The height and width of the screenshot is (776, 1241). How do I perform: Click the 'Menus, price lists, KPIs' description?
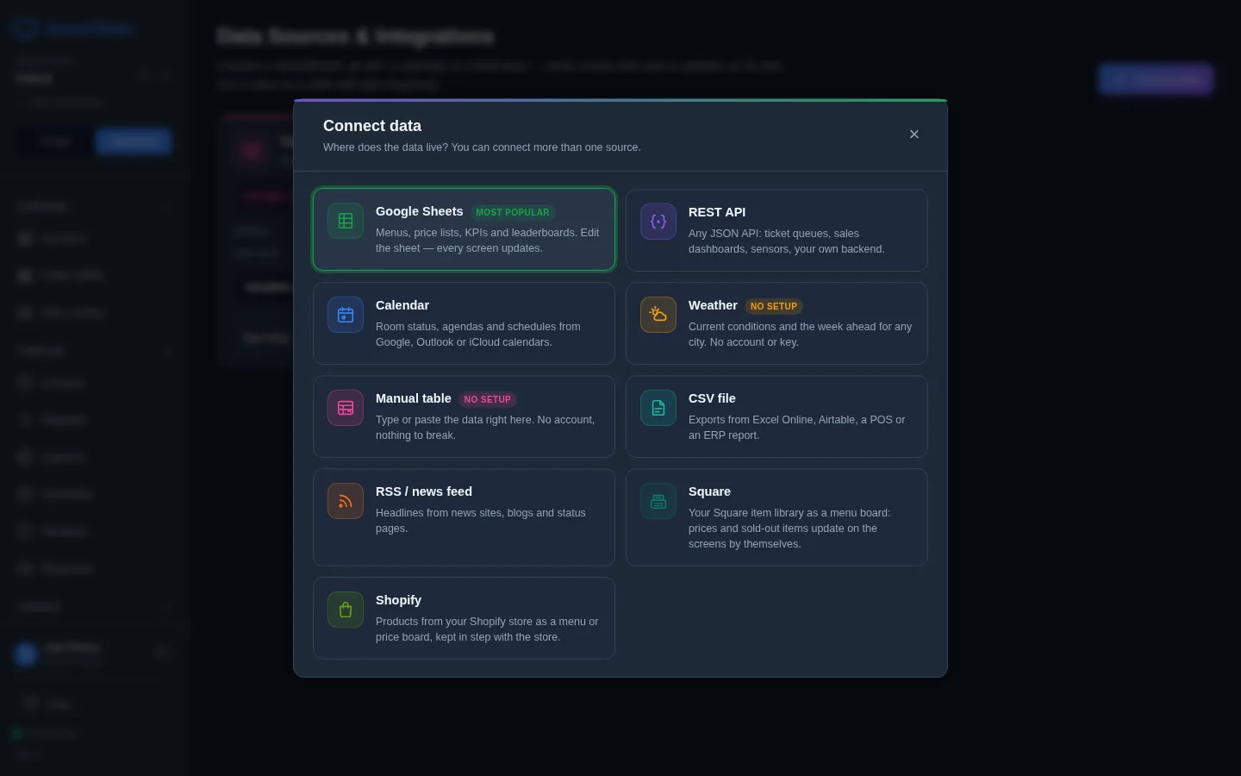pos(488,241)
